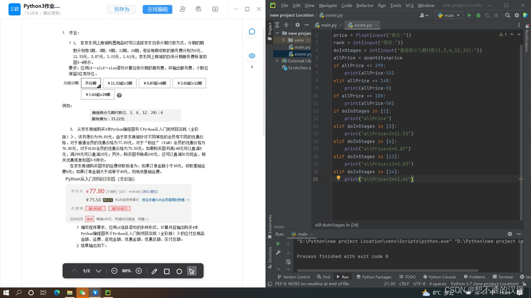Go to previous page in viewer toolbar
This screenshot has width=531, height=298.
click(x=74, y=271)
